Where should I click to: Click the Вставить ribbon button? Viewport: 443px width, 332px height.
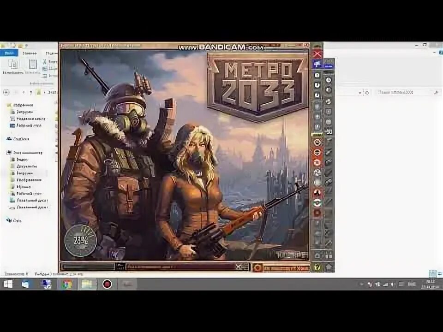pyautogui.click(x=33, y=67)
